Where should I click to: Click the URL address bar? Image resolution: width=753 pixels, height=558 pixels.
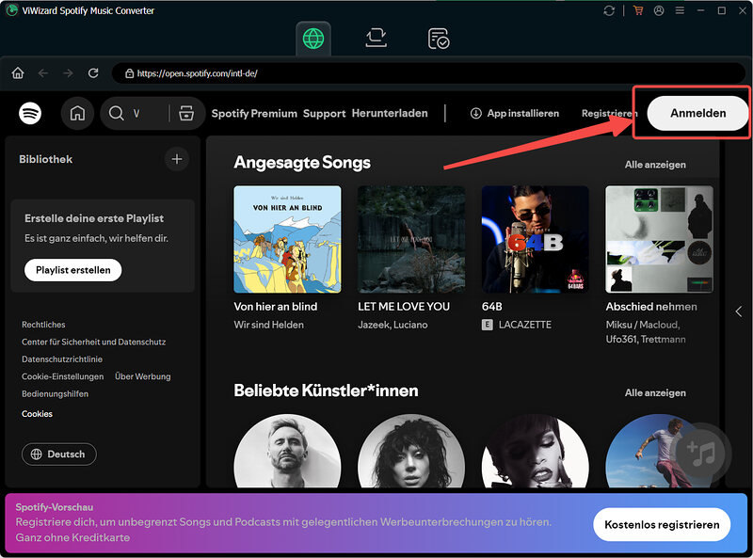[428, 73]
